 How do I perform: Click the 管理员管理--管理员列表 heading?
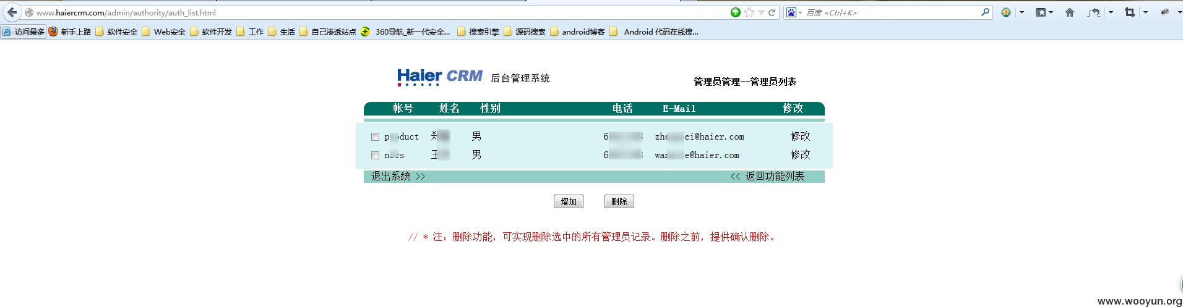[745, 82]
